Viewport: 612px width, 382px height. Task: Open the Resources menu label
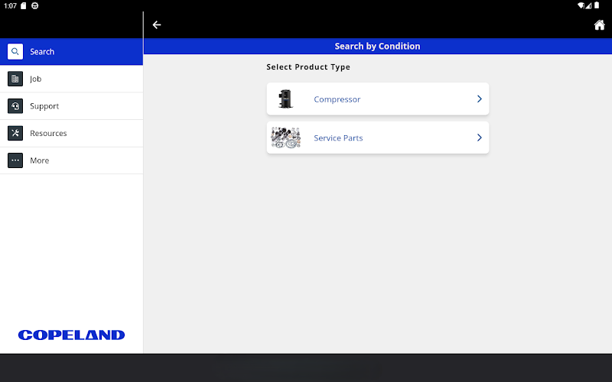[48, 133]
